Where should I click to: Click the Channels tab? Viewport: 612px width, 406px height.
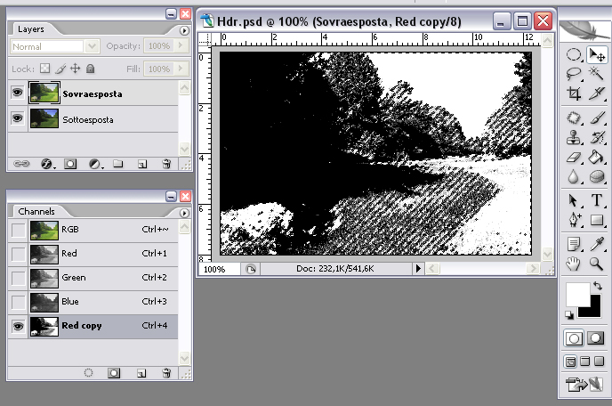tap(36, 211)
